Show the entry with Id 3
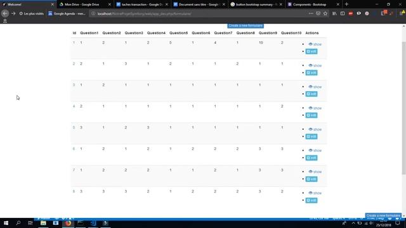Image resolution: width=406 pixels, height=228 pixels. (x=315, y=87)
